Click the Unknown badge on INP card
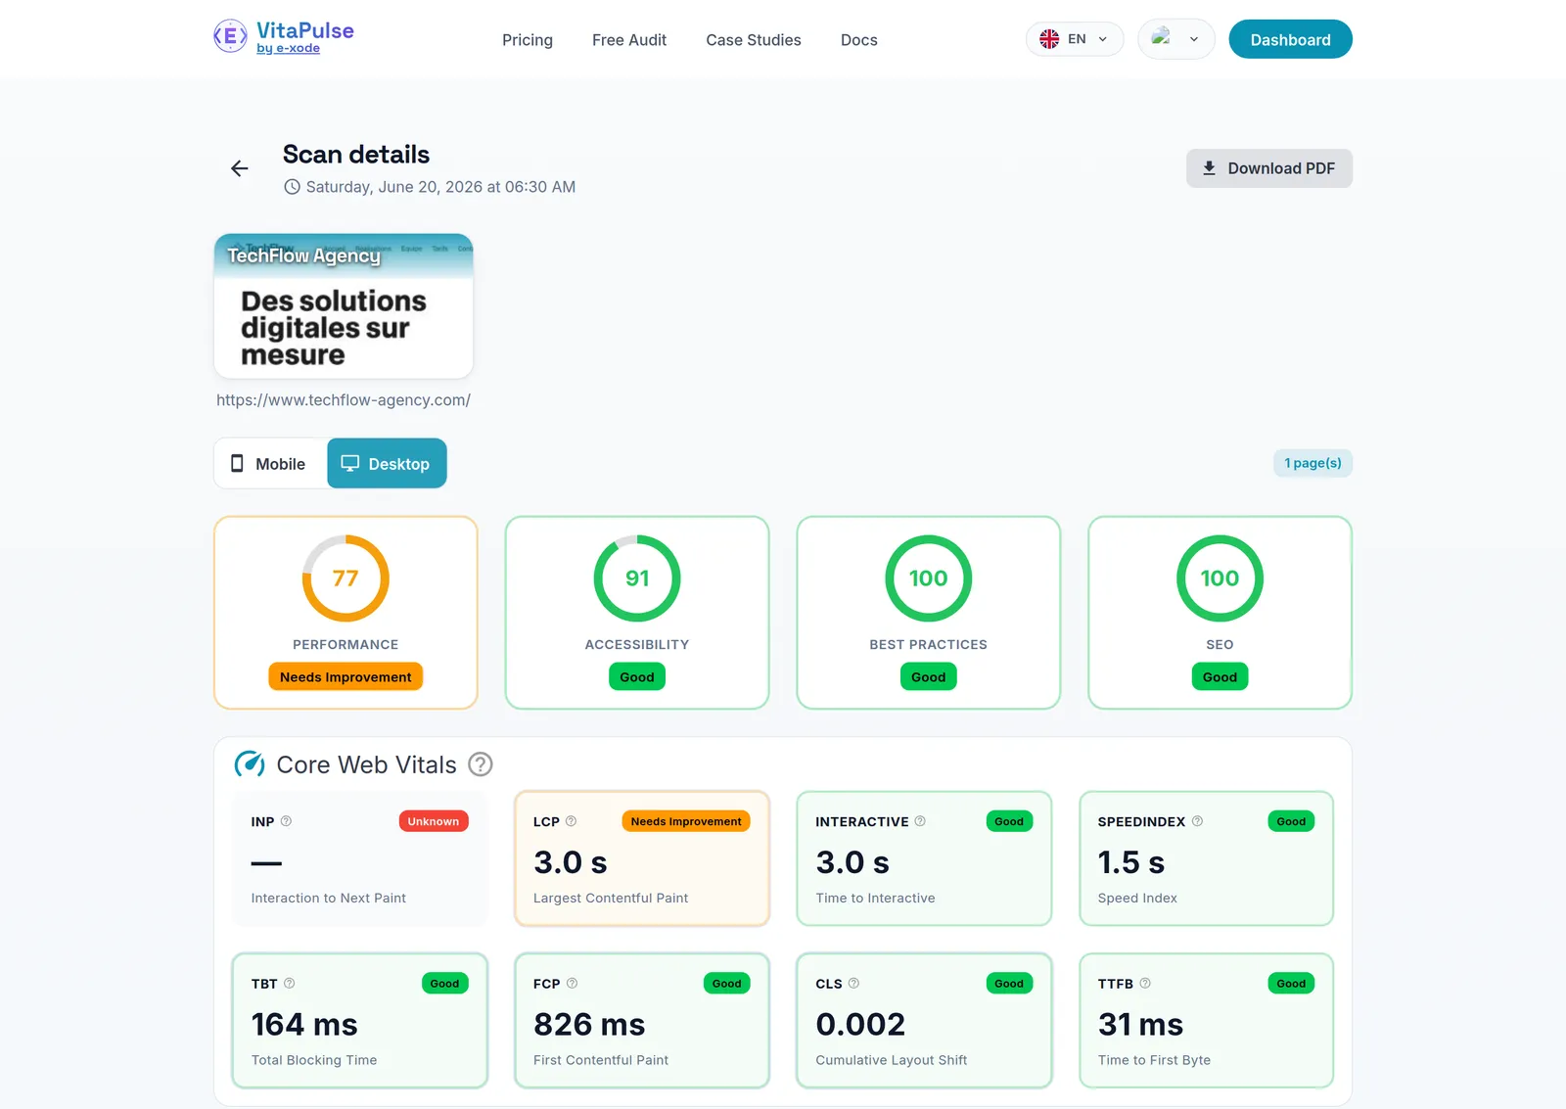Viewport: 1566px width, 1109px height. tap(434, 821)
